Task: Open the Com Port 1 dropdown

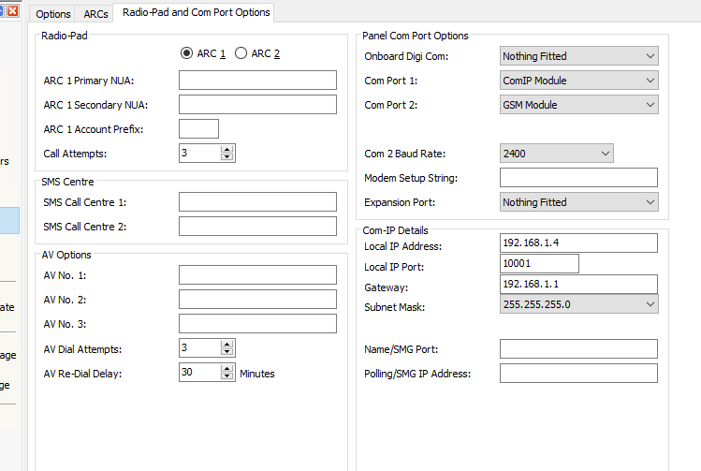Action: point(579,81)
